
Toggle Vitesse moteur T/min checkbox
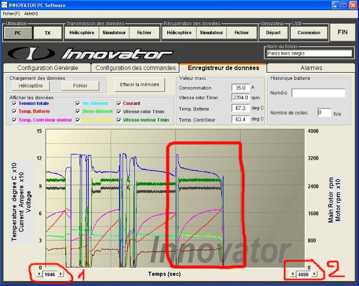119,120
